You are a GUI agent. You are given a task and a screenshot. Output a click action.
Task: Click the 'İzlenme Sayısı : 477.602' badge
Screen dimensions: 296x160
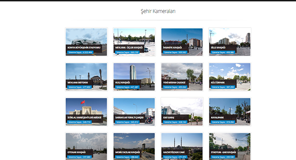coord(79,87)
